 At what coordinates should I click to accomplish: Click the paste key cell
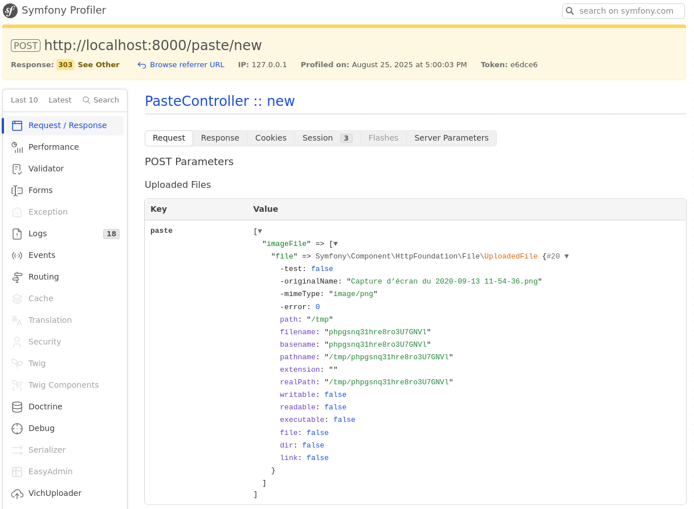162,231
